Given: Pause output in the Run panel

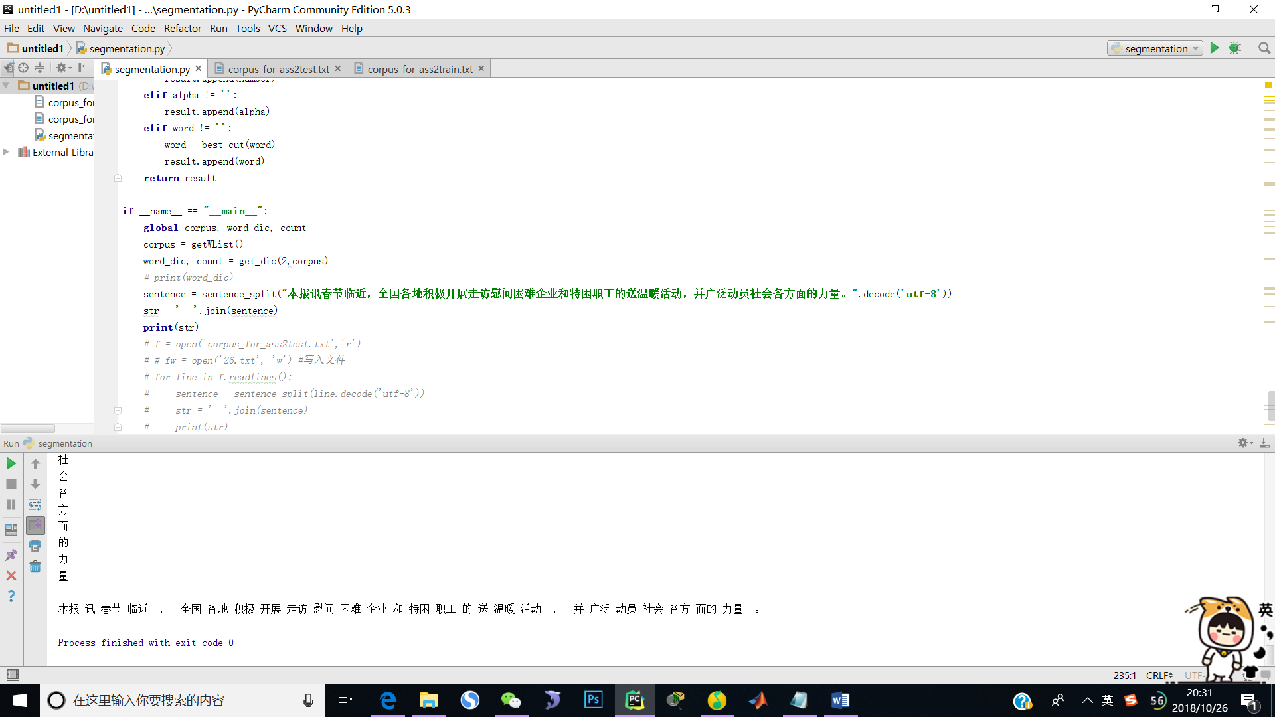Looking at the screenshot, I should pyautogui.click(x=11, y=505).
